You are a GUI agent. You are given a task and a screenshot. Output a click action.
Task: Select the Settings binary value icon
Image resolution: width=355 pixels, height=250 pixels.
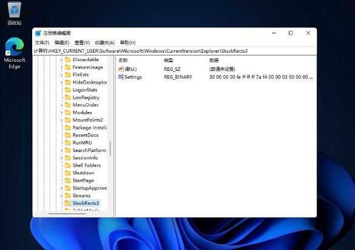pos(121,77)
